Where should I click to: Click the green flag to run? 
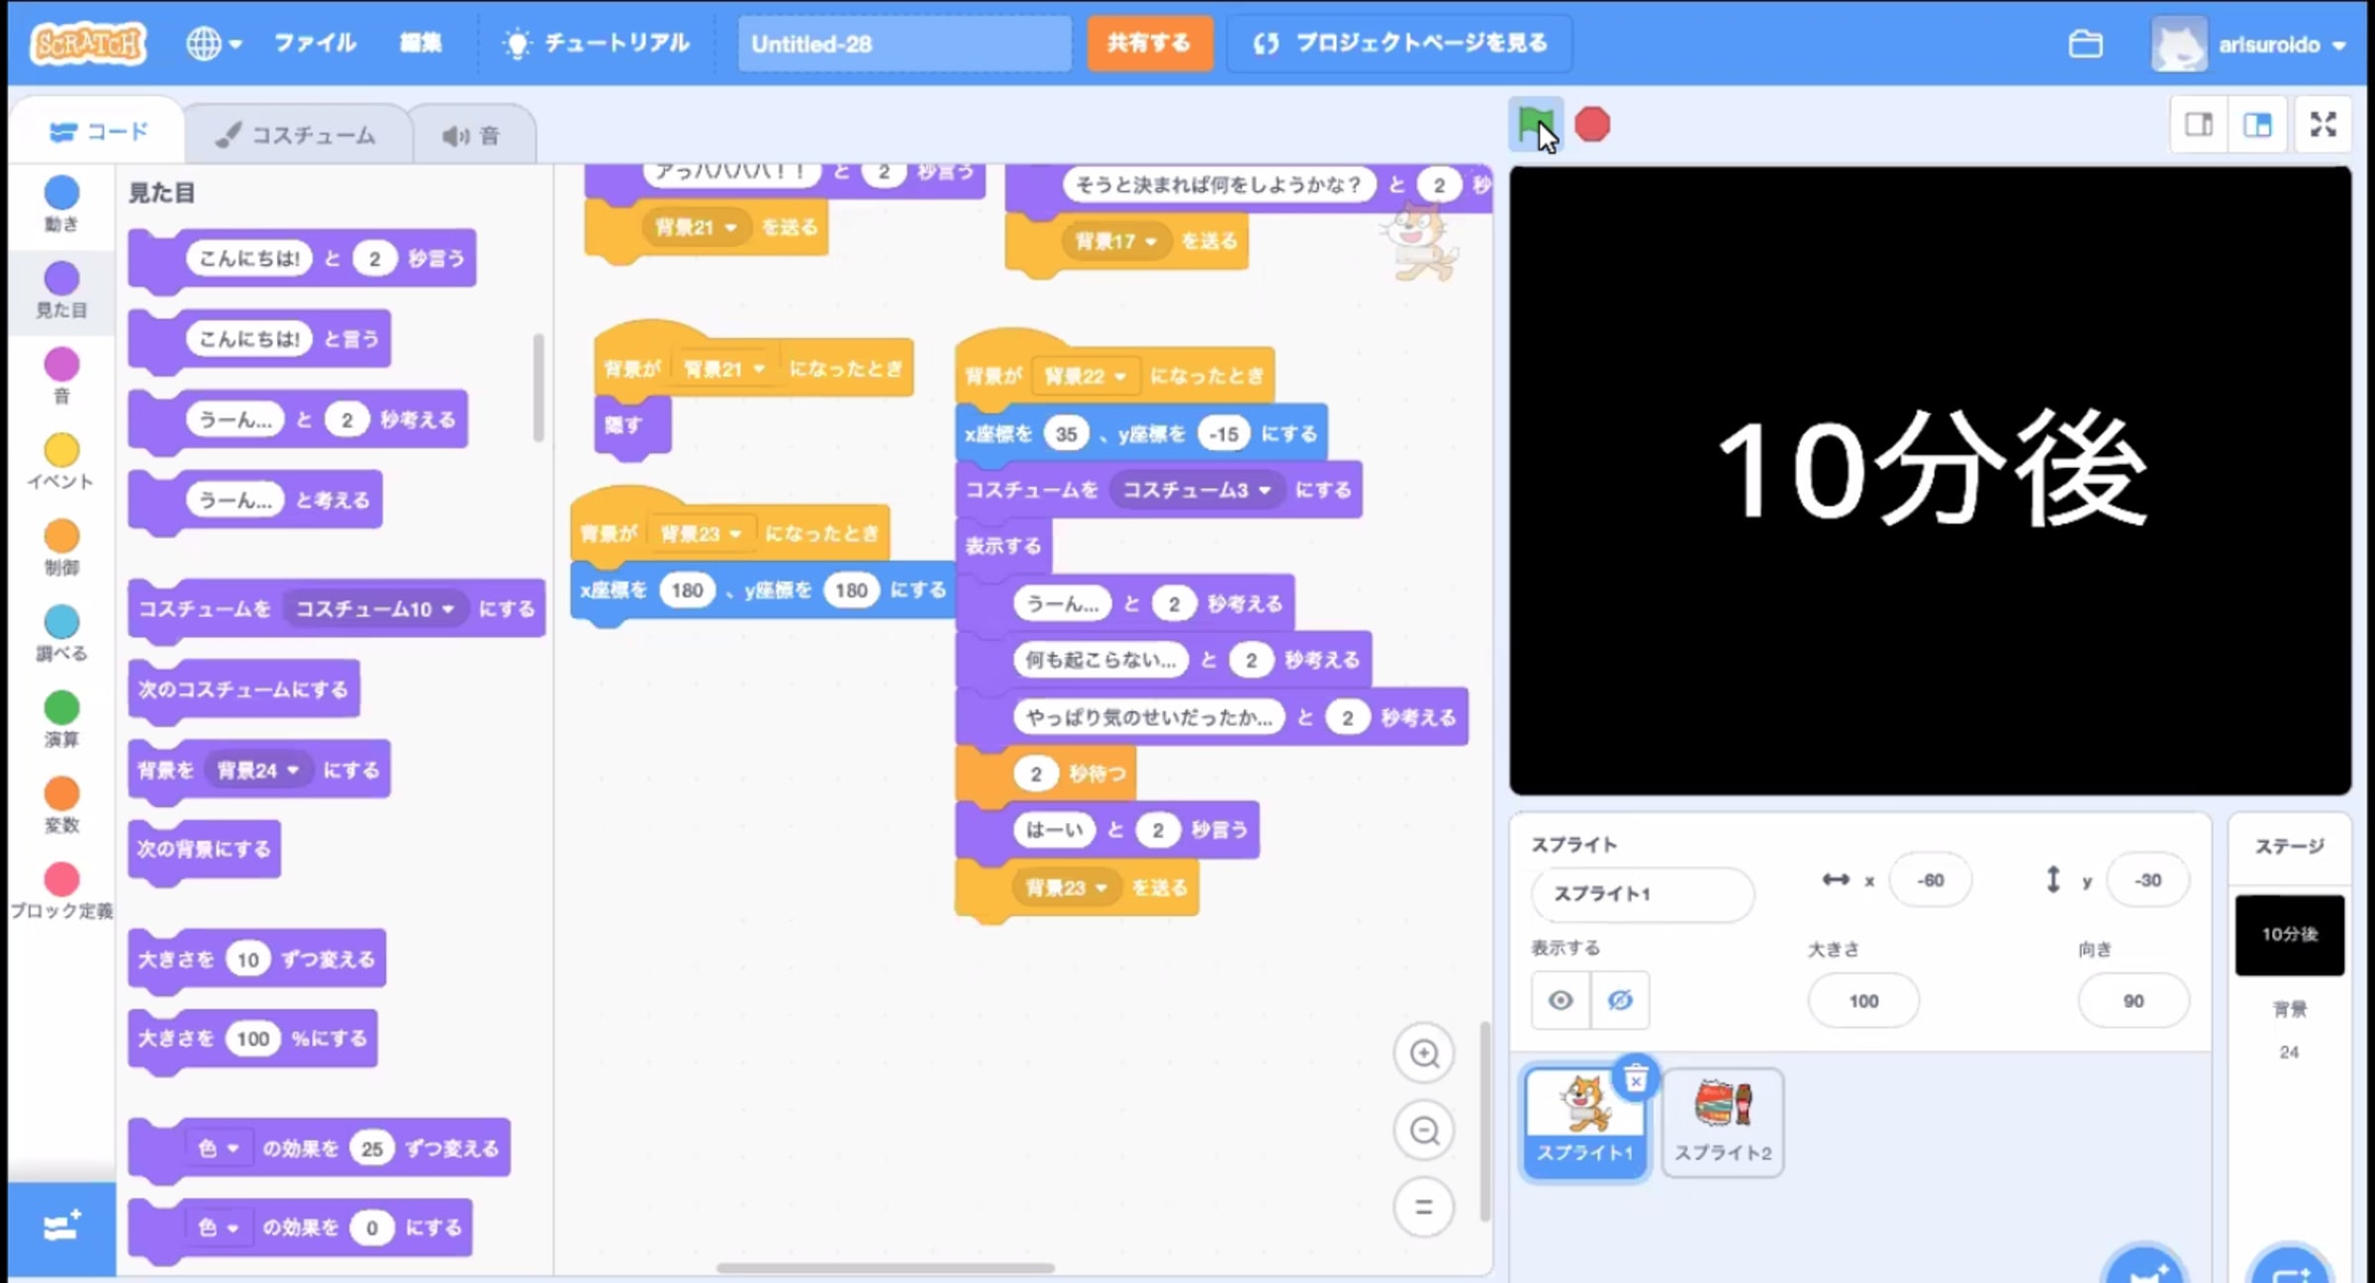tap(1534, 125)
